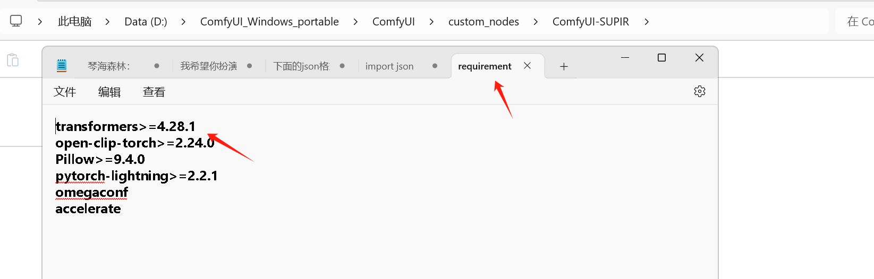The image size is (874, 279).
Task: Click unsaved dot on 琴海森林 tab
Action: 157,66
